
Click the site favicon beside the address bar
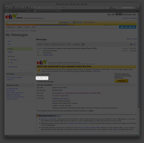tap(32, 8)
